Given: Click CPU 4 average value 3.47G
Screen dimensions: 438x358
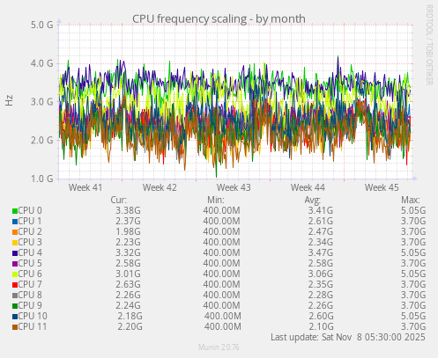Looking at the screenshot, I should pyautogui.click(x=321, y=252).
